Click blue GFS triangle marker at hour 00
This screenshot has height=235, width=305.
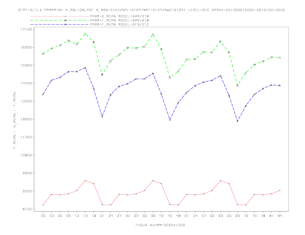43,94
